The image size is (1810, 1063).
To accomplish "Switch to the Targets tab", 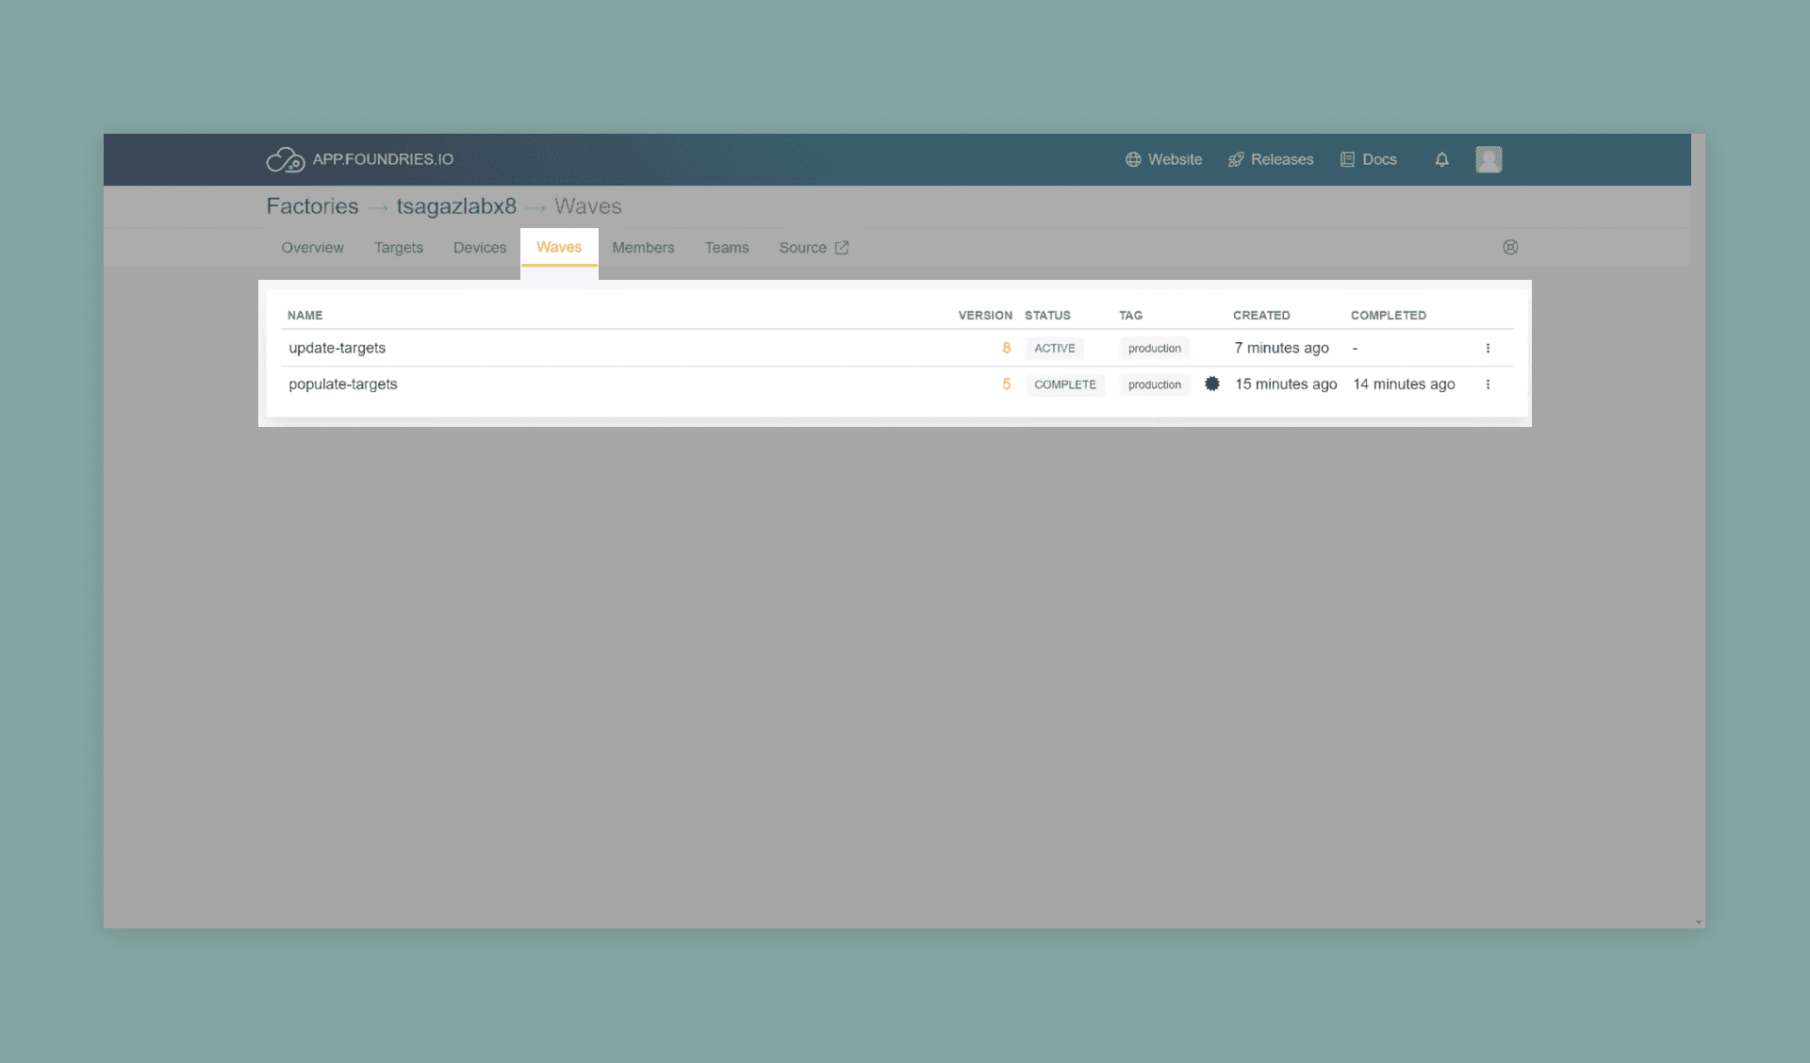I will point(398,248).
